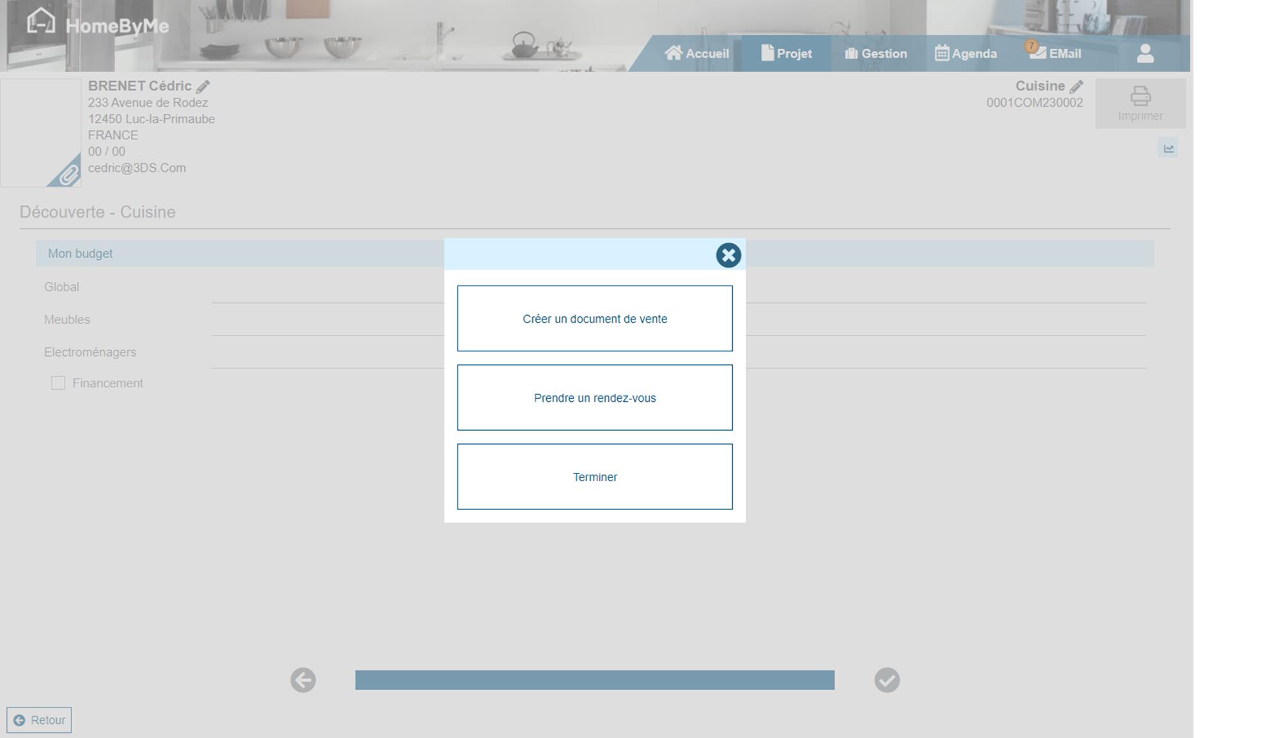Viewport: 1265px width, 738px height.
Task: Open the chart statistics icon
Action: coord(1168,148)
